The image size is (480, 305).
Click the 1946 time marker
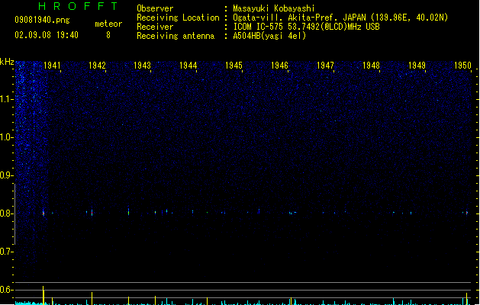tap(279, 66)
